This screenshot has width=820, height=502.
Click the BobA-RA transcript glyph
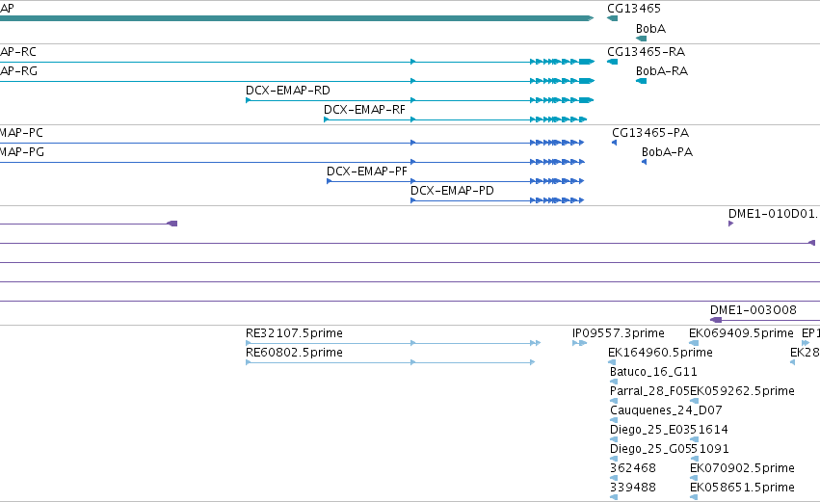[x=641, y=81]
